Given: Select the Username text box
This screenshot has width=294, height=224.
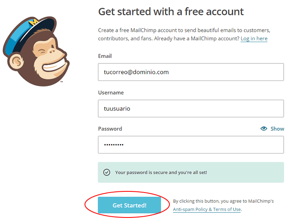Looking at the screenshot, I should pos(191,109).
